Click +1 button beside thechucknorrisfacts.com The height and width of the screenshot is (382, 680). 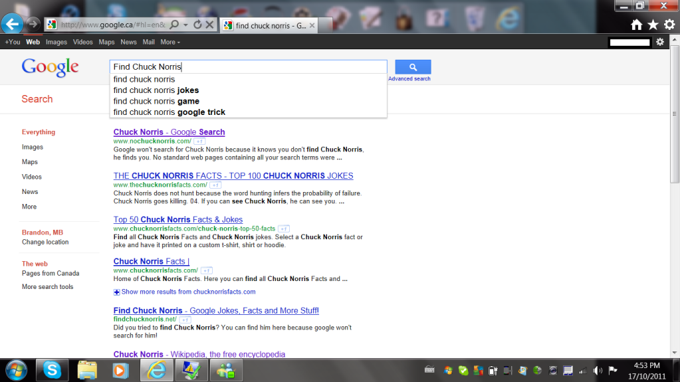click(x=215, y=185)
